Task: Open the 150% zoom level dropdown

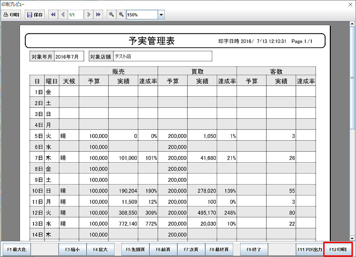Action: click(x=161, y=14)
